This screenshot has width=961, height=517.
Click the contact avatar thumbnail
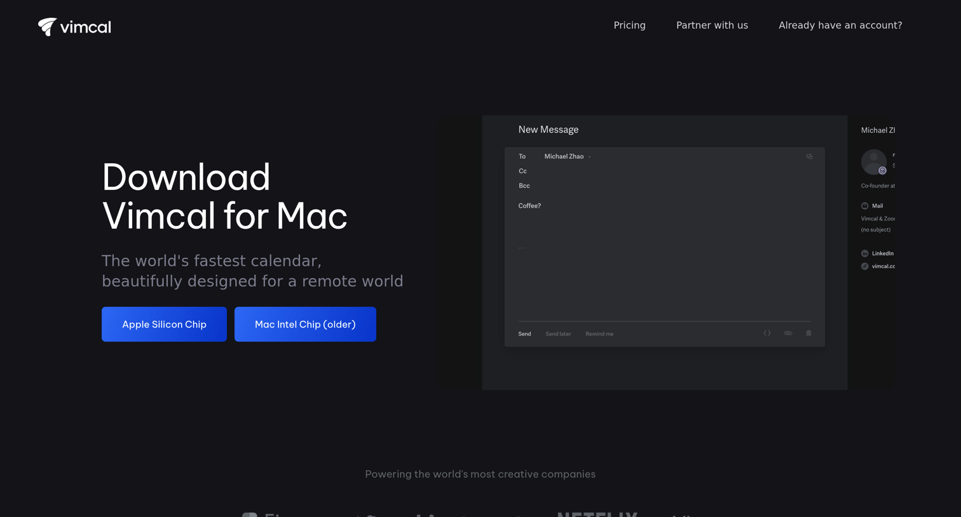tap(873, 162)
